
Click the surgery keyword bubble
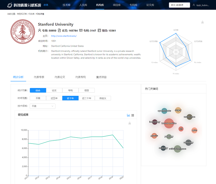[178, 110]
